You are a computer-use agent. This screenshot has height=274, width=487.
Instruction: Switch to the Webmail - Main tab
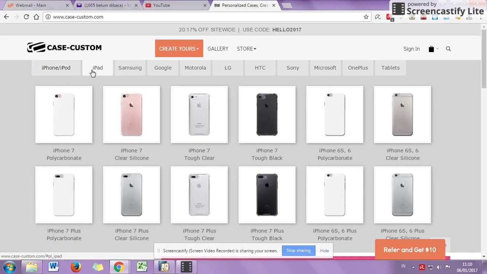click(x=36, y=5)
